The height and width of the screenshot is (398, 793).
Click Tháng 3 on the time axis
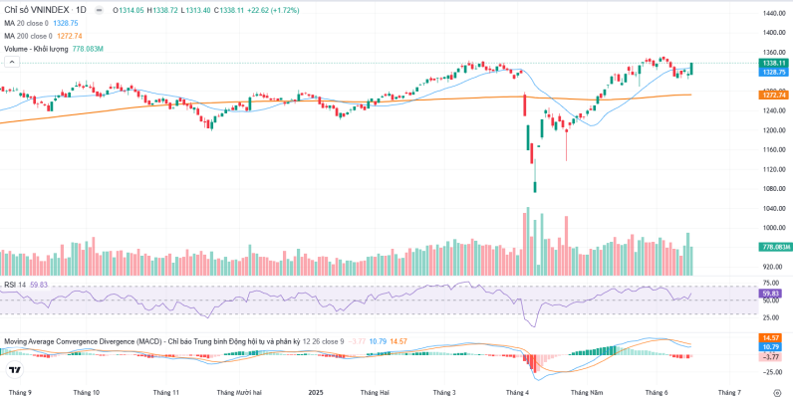click(x=443, y=392)
